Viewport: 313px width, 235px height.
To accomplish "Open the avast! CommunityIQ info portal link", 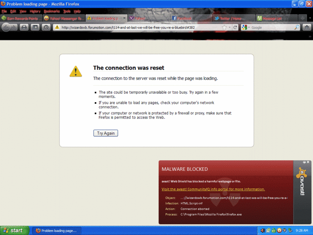I will 213,189.
